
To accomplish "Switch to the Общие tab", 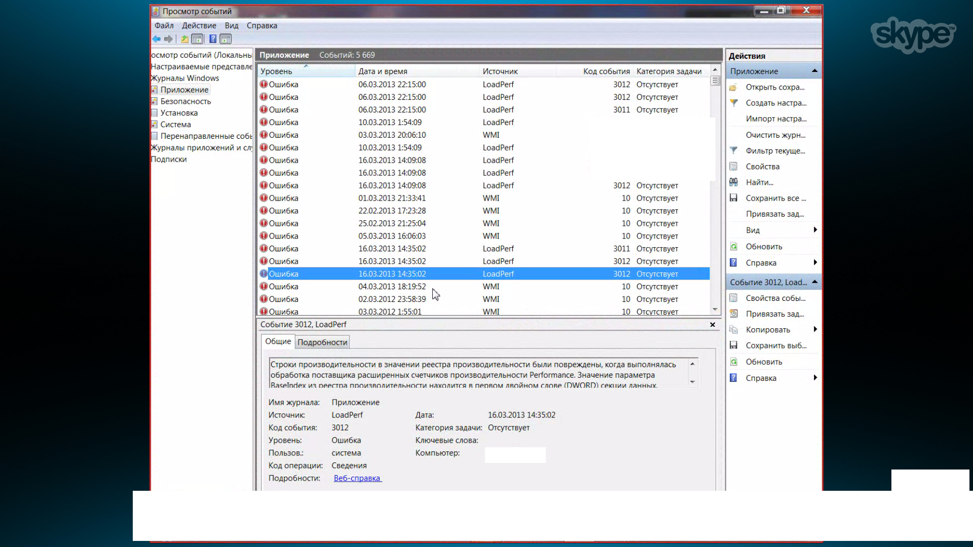I will [278, 341].
